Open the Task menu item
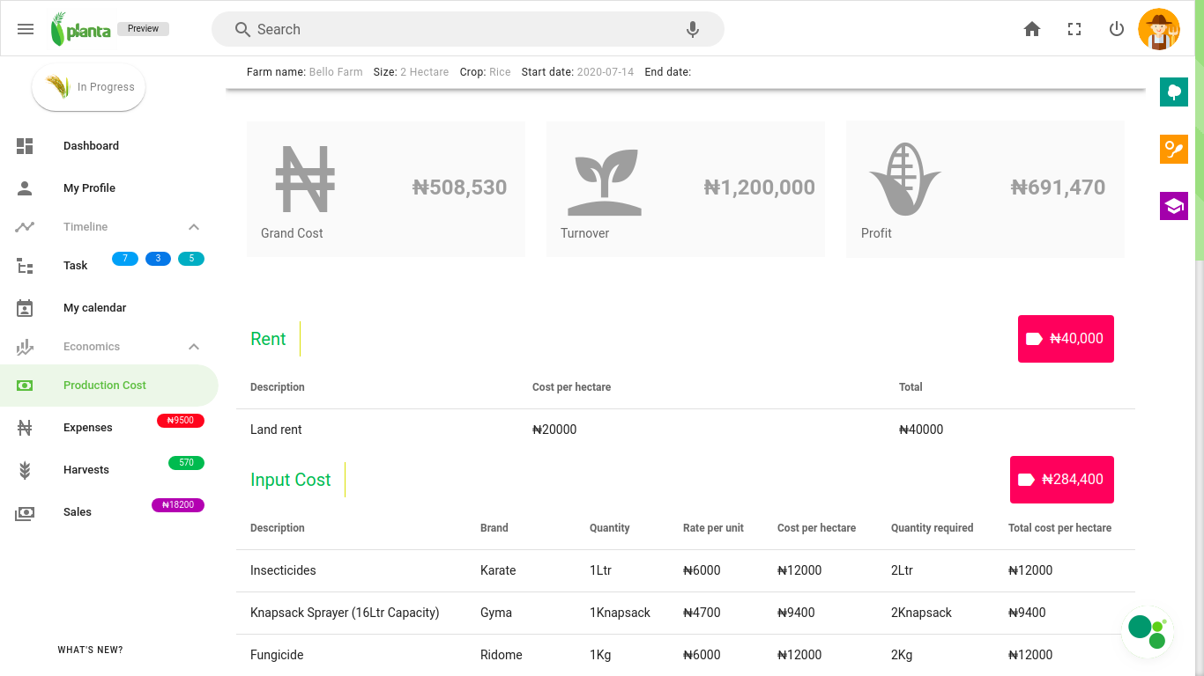The image size is (1204, 676). tap(109, 266)
